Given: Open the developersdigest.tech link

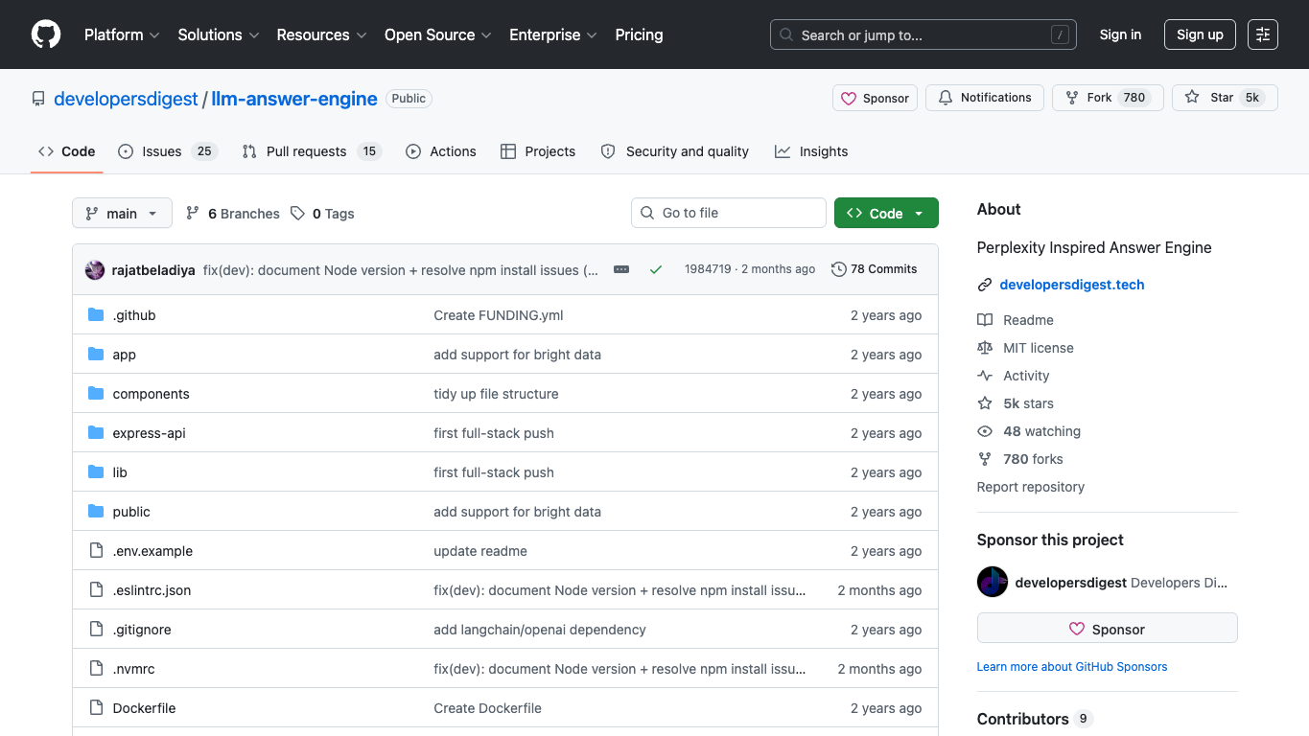Looking at the screenshot, I should 1071,285.
